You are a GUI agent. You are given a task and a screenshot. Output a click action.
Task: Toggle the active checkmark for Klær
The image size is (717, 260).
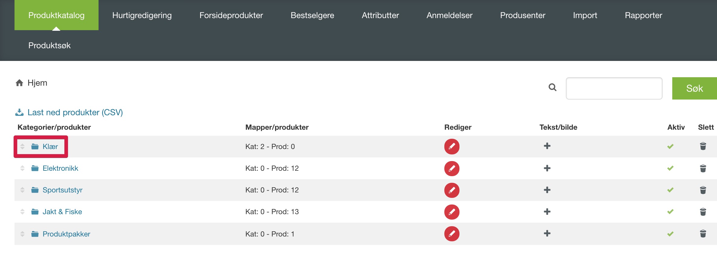click(x=670, y=147)
